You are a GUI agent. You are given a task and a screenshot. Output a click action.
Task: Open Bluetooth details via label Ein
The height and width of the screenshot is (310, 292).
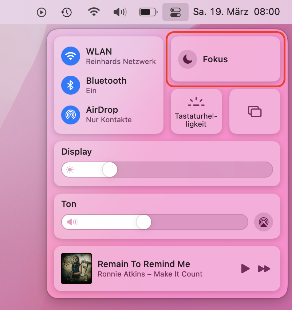[x=91, y=91]
